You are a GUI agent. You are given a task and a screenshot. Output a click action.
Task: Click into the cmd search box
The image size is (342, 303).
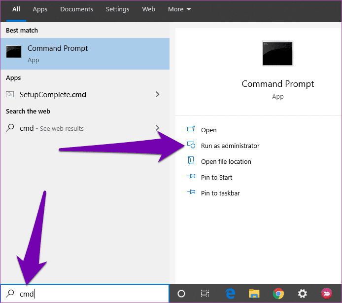pos(85,294)
